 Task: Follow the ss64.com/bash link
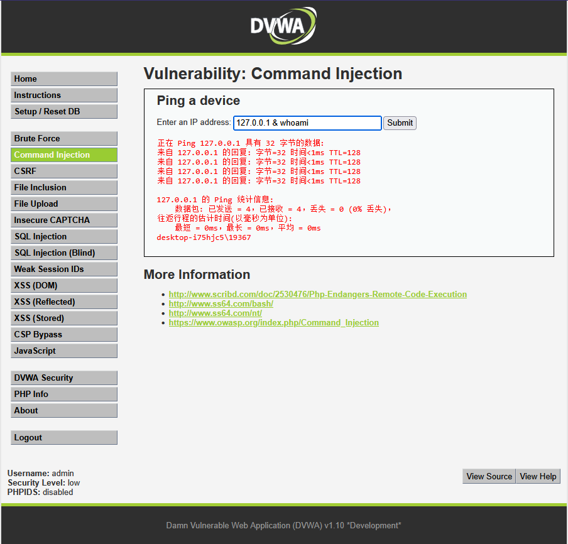coord(221,303)
